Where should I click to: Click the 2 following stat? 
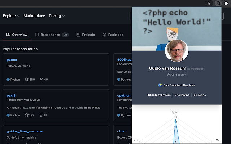182,95
